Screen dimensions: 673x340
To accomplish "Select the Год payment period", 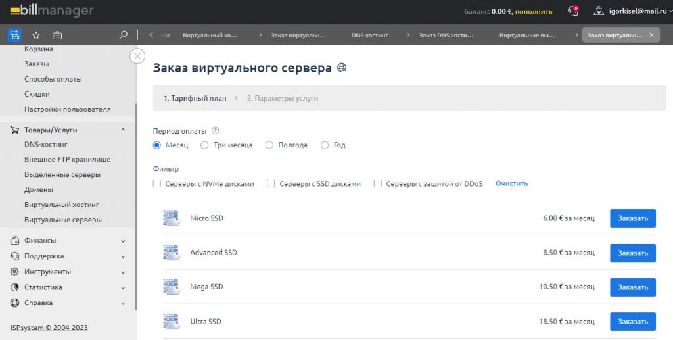I will tap(325, 145).
